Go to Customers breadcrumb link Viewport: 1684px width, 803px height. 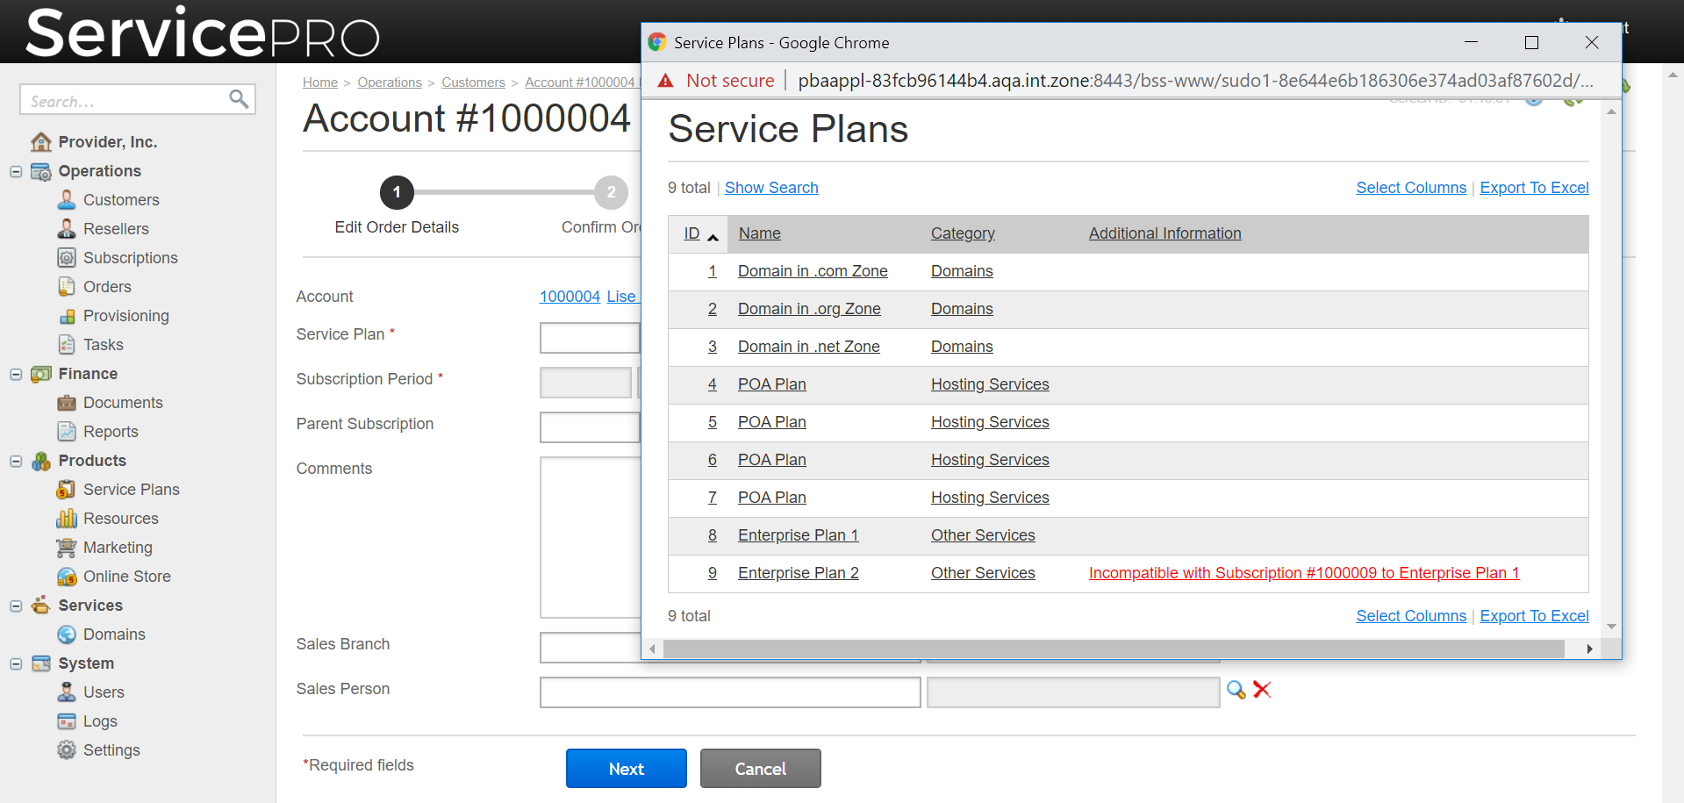click(473, 82)
